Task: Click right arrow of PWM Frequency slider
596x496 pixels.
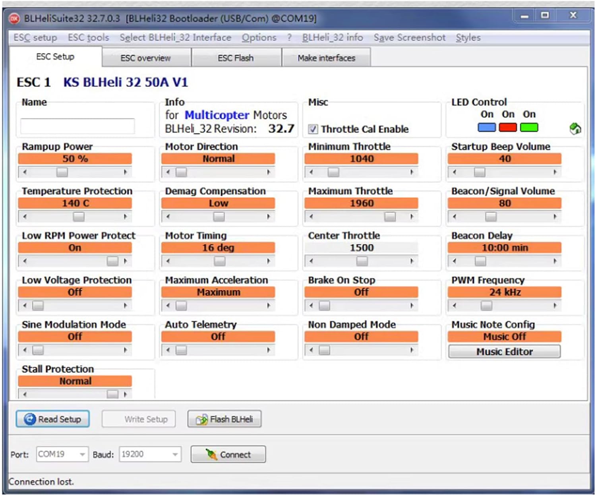Action: (x=555, y=306)
